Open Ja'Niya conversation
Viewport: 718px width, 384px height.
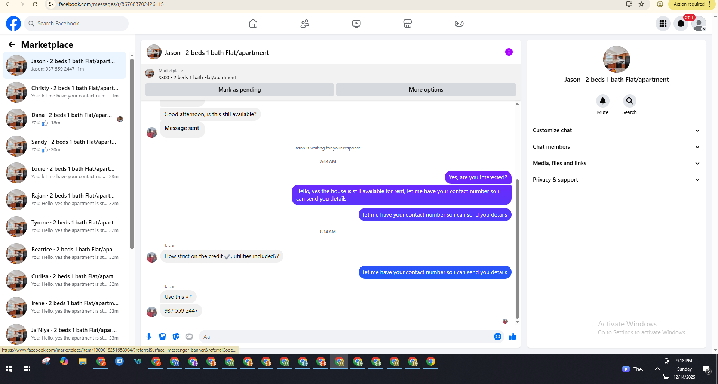[64, 334]
